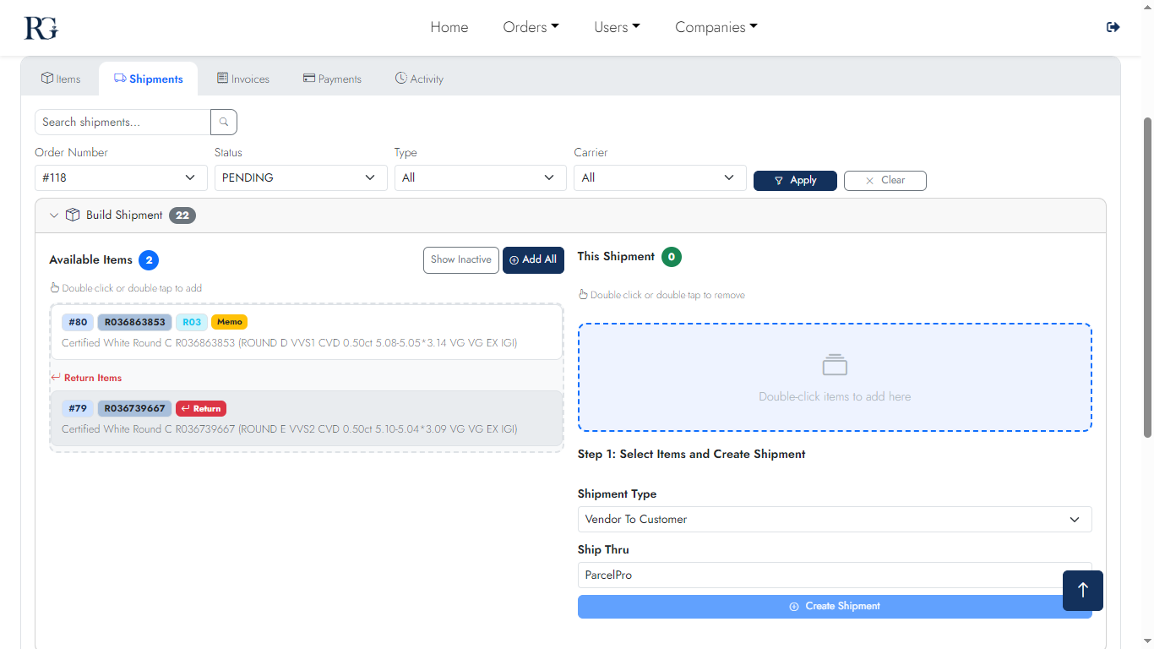The width and height of the screenshot is (1154, 649).
Task: Click the stacked box icon in drop zone
Action: [x=834, y=365]
